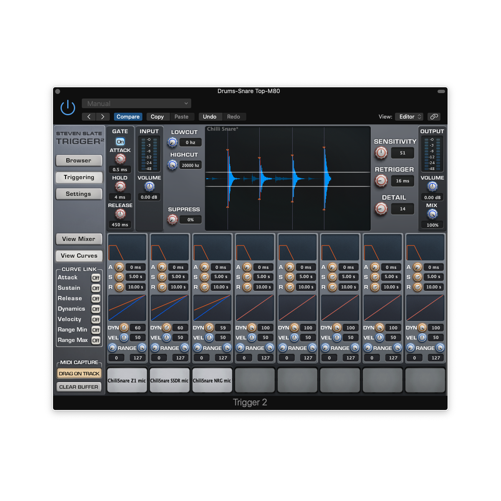Viewport: 501px width, 501px height.
Task: Click the Chilli Snare waveform display
Action: (288, 178)
